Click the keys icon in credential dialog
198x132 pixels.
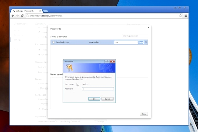tap(69, 68)
